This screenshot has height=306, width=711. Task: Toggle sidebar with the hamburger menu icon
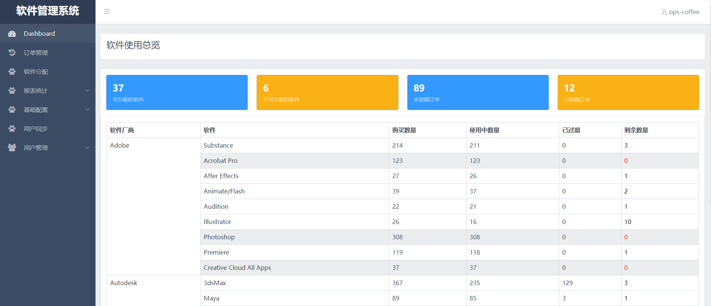[107, 12]
